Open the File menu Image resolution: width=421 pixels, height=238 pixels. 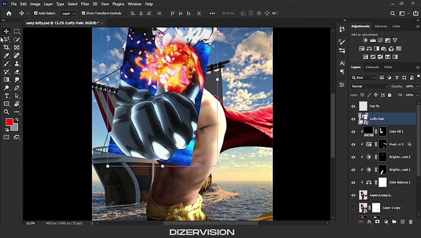pyautogui.click(x=14, y=4)
